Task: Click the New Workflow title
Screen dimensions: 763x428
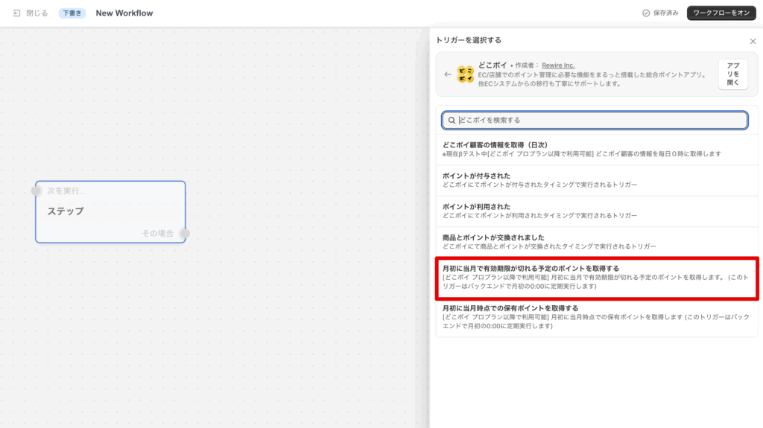Action: pyautogui.click(x=124, y=13)
